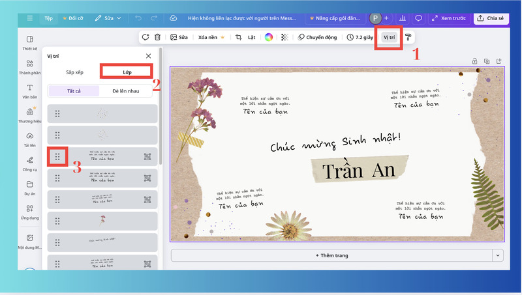The width and height of the screenshot is (522, 295).
Task: Select the Lớp tab
Action: tap(127, 71)
